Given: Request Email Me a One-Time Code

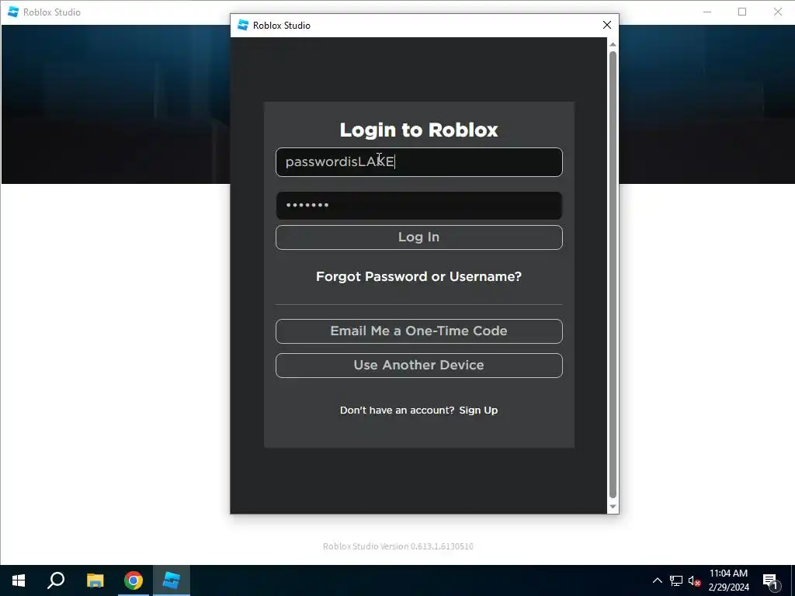Looking at the screenshot, I should click(418, 331).
